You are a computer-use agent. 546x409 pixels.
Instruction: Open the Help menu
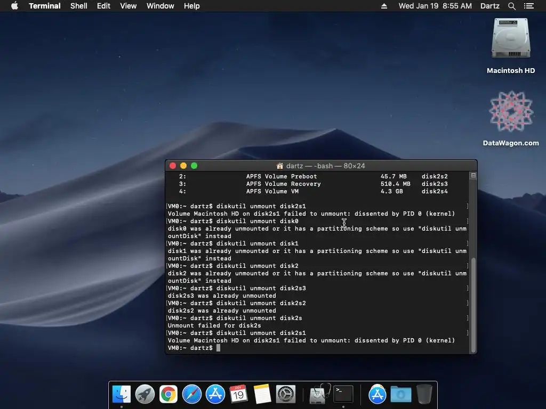[192, 6]
